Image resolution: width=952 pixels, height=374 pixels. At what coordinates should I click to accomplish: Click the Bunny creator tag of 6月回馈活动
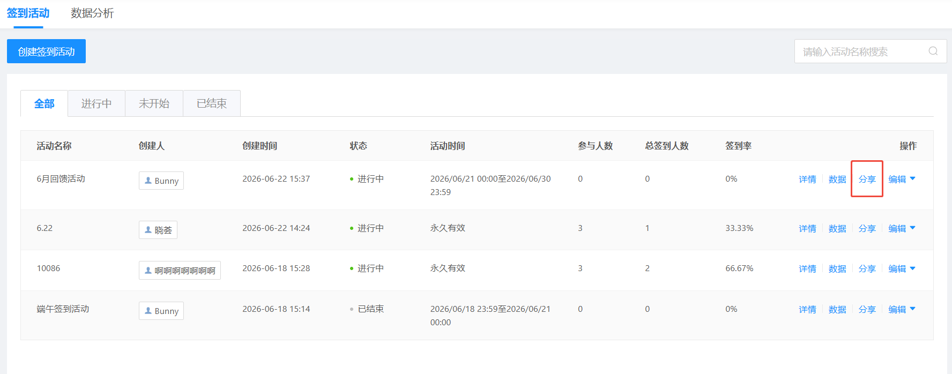pos(161,181)
